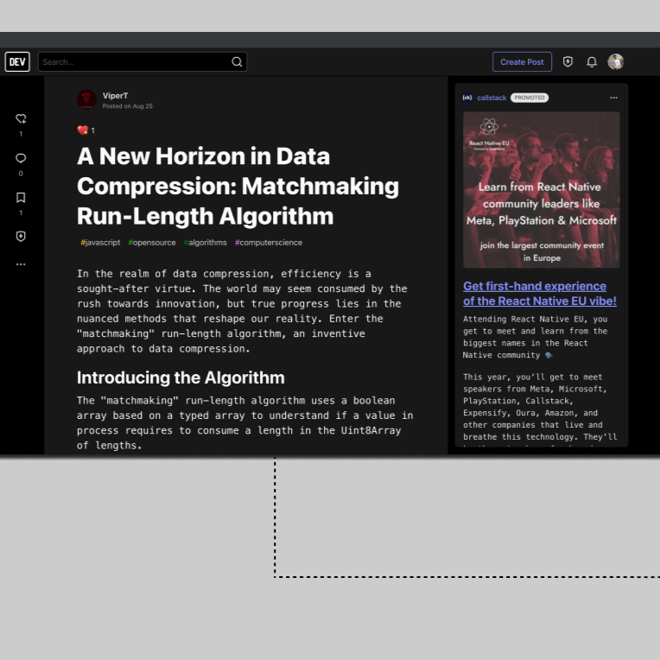Click the PROMOTED badge
The image size is (660, 660).
[530, 98]
